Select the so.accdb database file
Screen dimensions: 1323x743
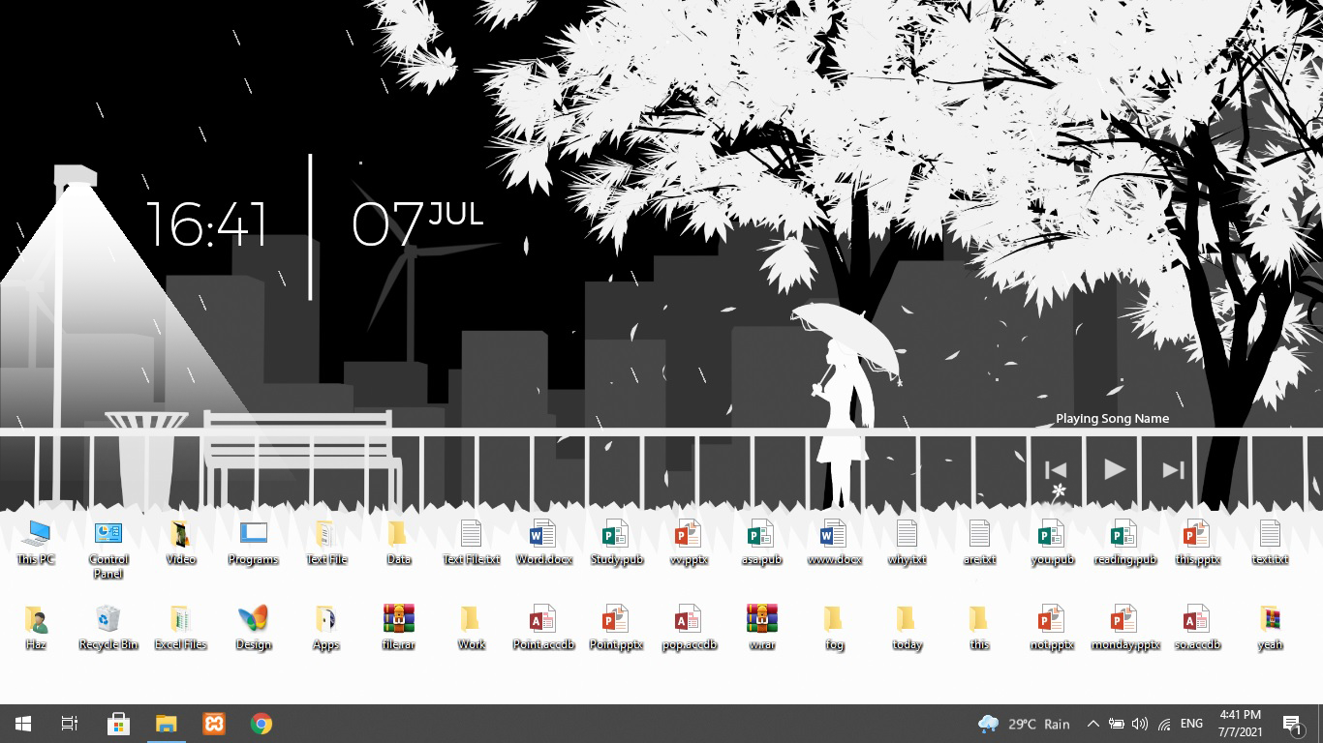[1197, 627]
